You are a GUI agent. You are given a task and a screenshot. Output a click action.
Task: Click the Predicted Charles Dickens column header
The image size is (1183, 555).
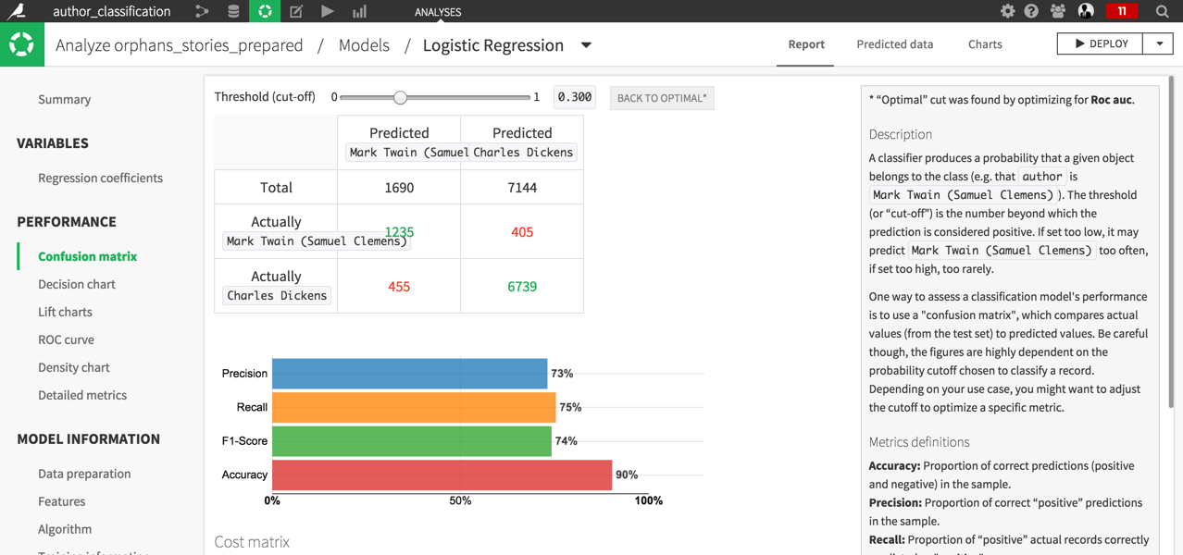click(522, 142)
